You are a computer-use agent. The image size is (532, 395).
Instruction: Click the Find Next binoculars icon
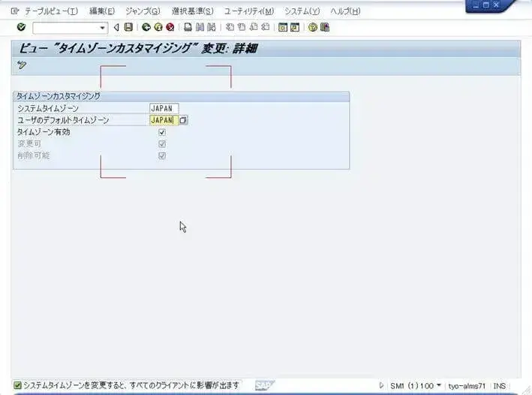[x=212, y=27]
